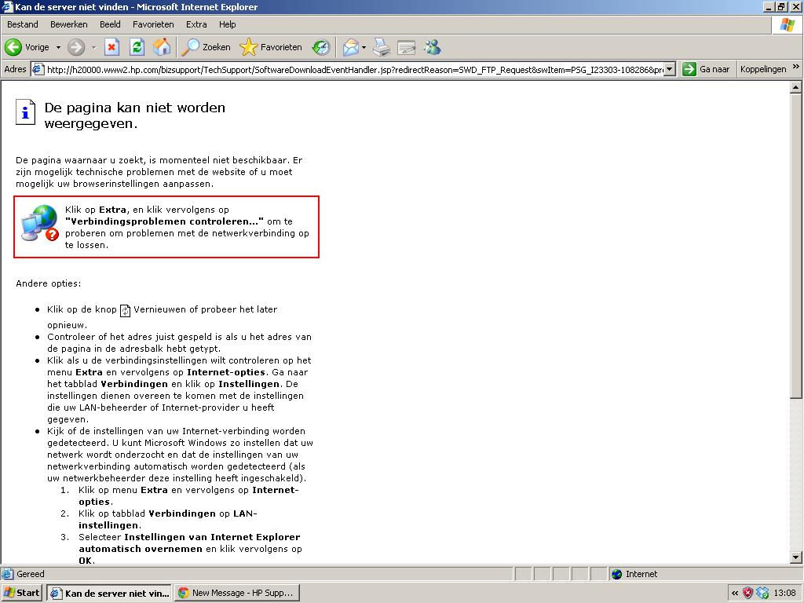Click the Edit page toolbar icon
The width and height of the screenshot is (804, 603).
[x=407, y=47]
